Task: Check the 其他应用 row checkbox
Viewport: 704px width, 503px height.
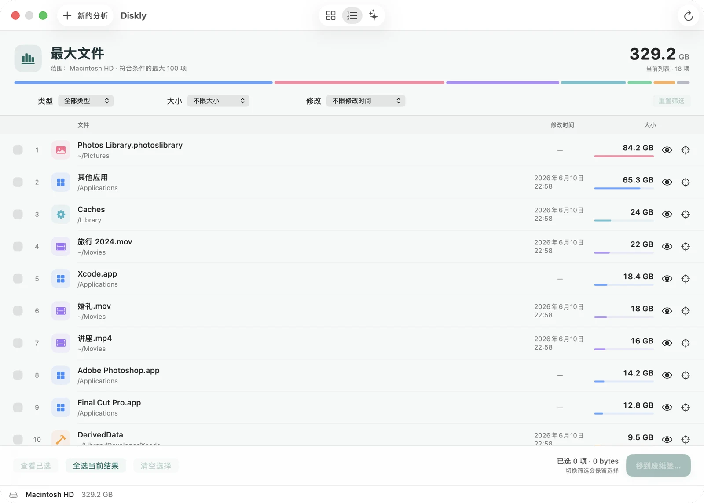Action: click(x=18, y=182)
